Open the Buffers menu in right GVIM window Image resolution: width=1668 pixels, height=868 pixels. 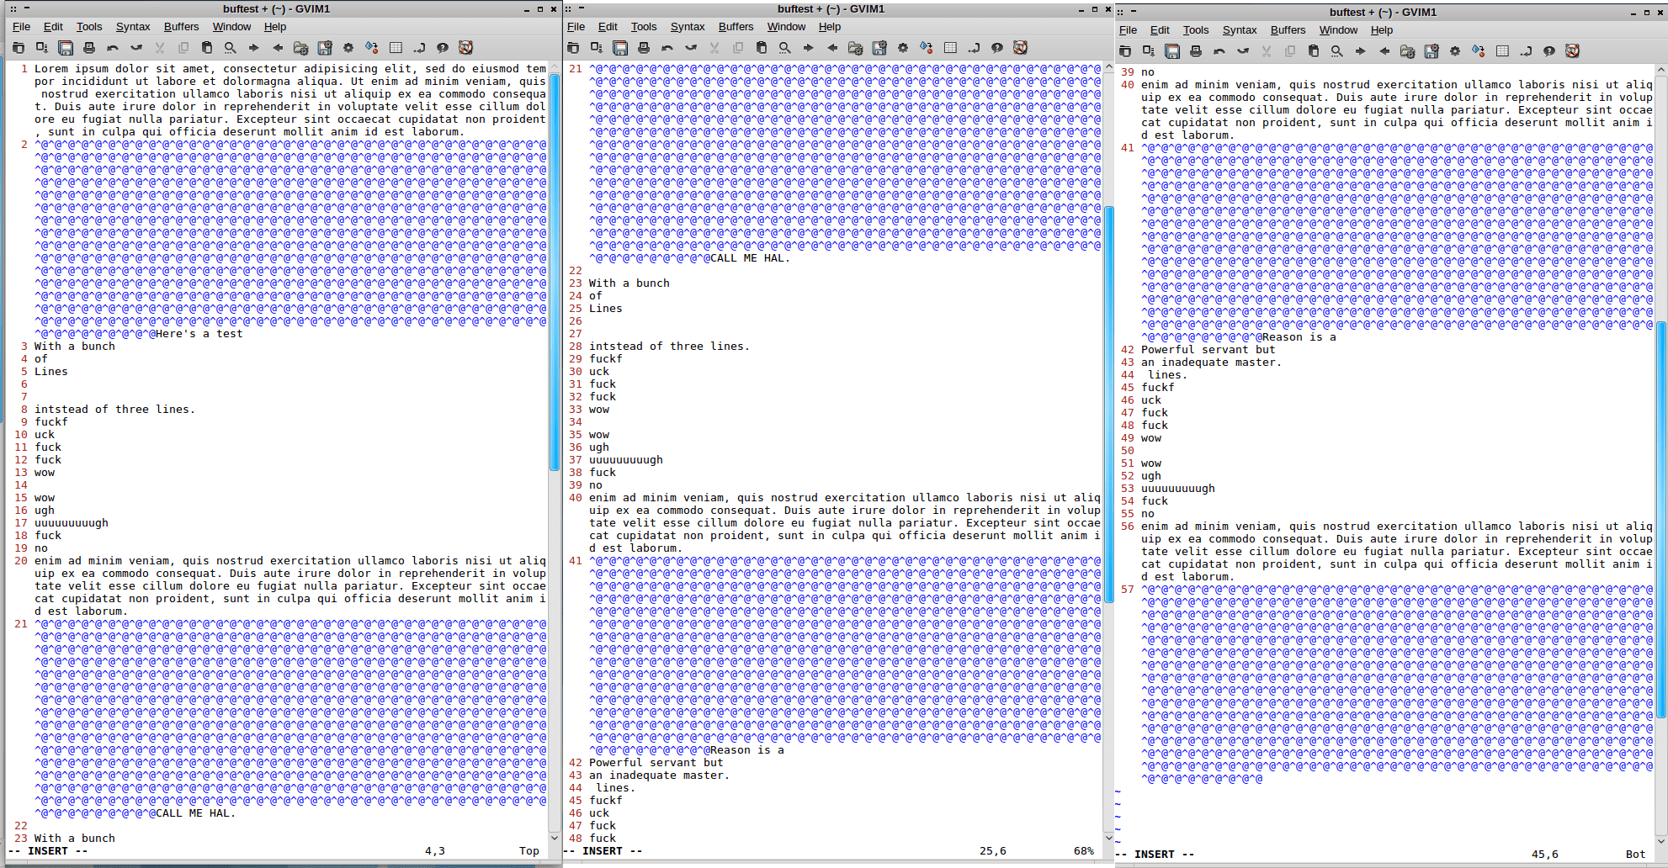click(1288, 30)
